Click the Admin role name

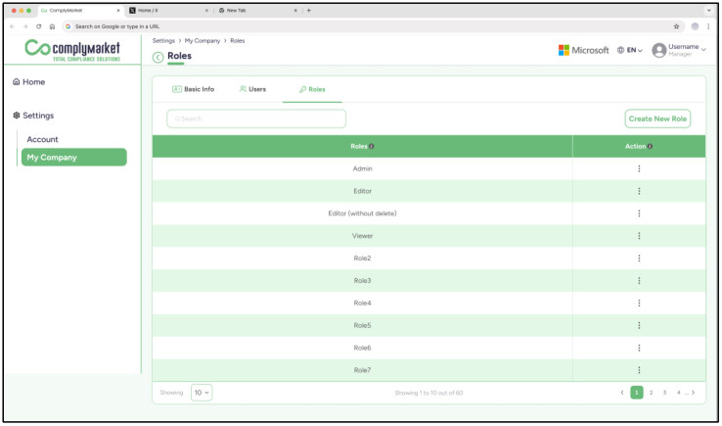coord(362,168)
